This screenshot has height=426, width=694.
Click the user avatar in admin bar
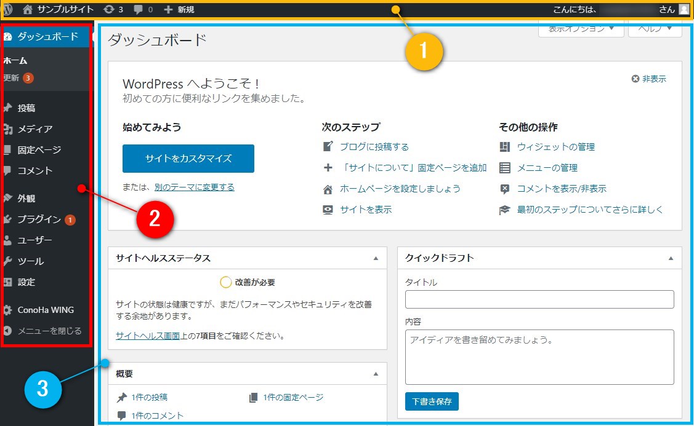684,9
